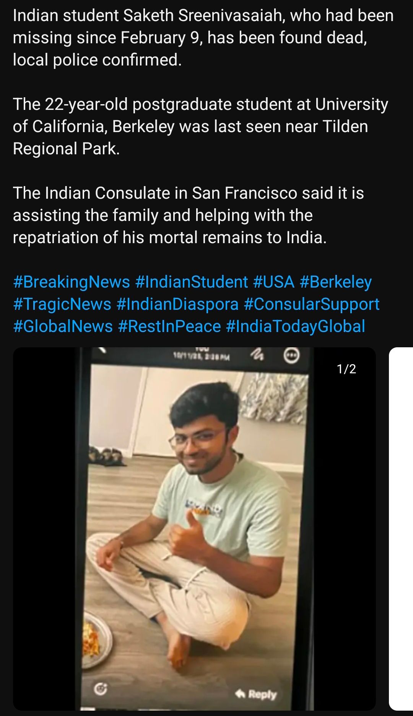Open the #TragicNews hashtag
413x716 pixels.
pos(62,304)
